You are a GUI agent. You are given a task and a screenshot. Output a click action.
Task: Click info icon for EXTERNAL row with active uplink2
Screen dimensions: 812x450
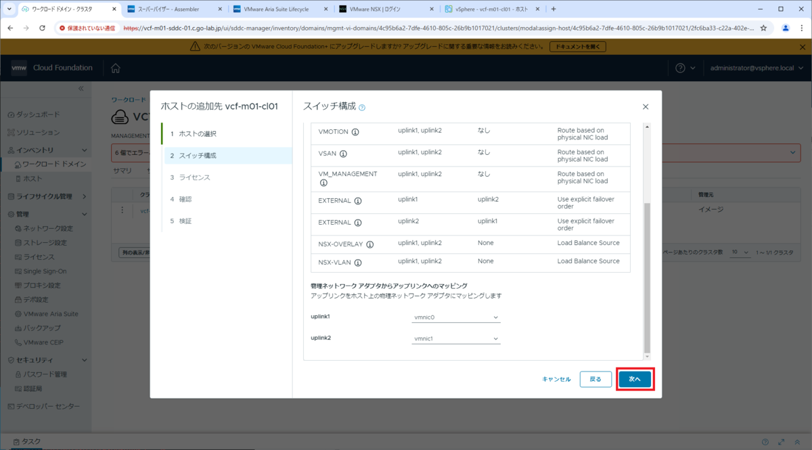tap(358, 223)
